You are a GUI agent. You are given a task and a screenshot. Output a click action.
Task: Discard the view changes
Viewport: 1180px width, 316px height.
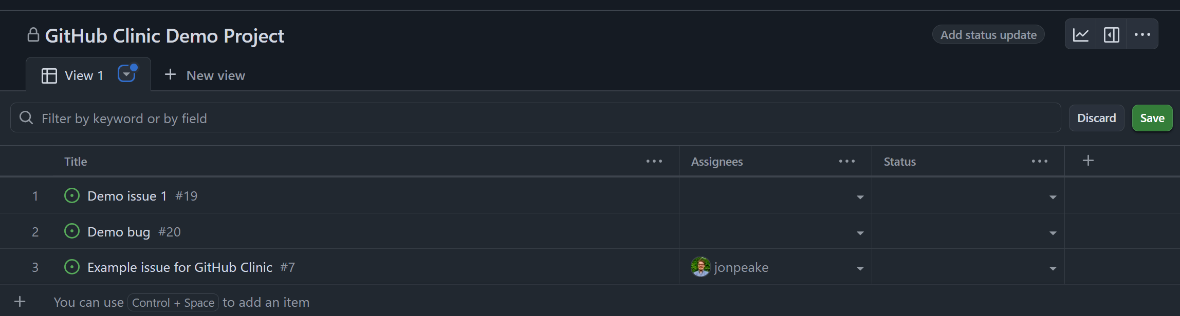(1096, 118)
